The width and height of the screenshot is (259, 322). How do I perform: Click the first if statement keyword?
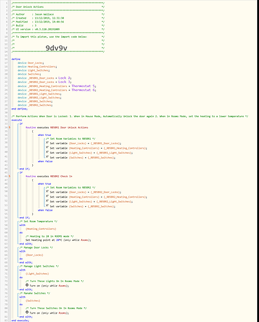coord(21,124)
